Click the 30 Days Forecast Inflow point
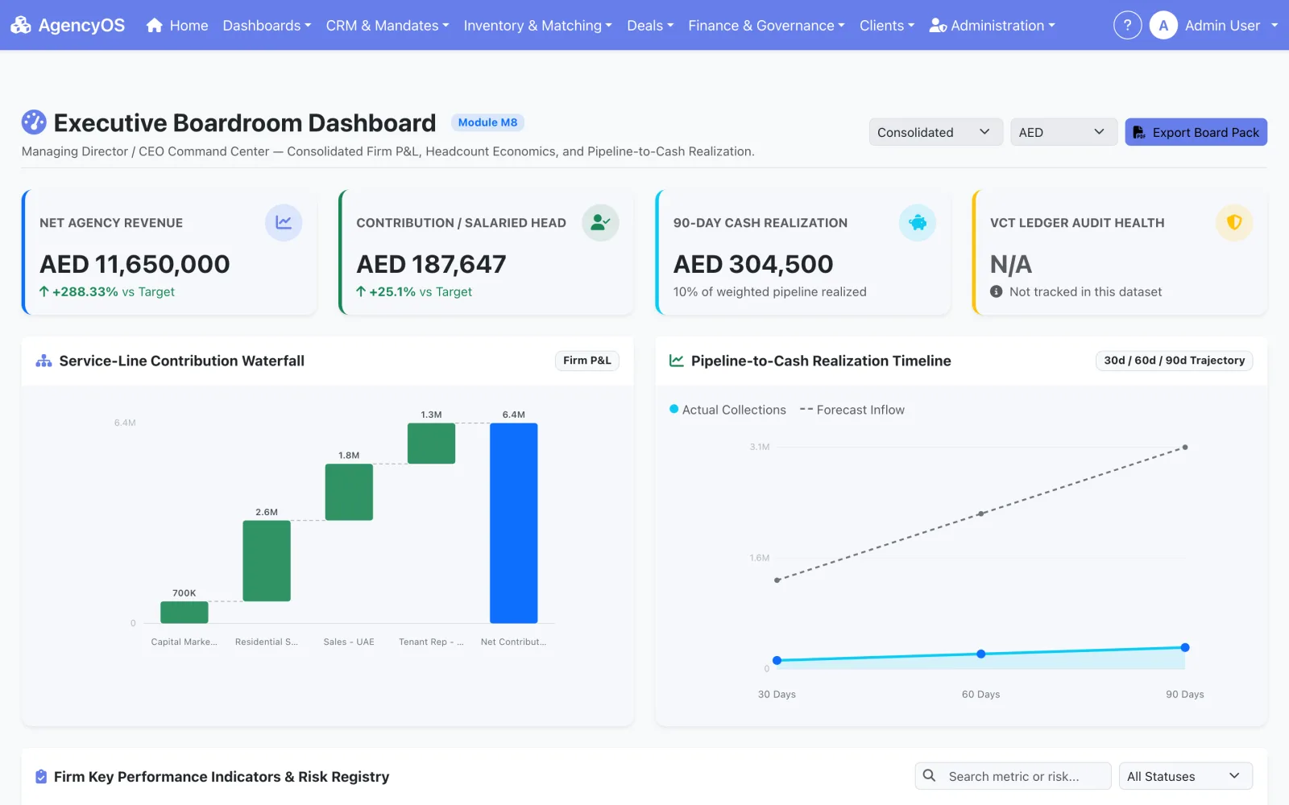The image size is (1289, 805). [777, 580]
